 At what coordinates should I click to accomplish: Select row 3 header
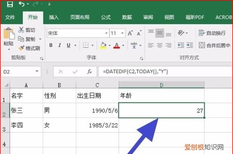(5, 125)
